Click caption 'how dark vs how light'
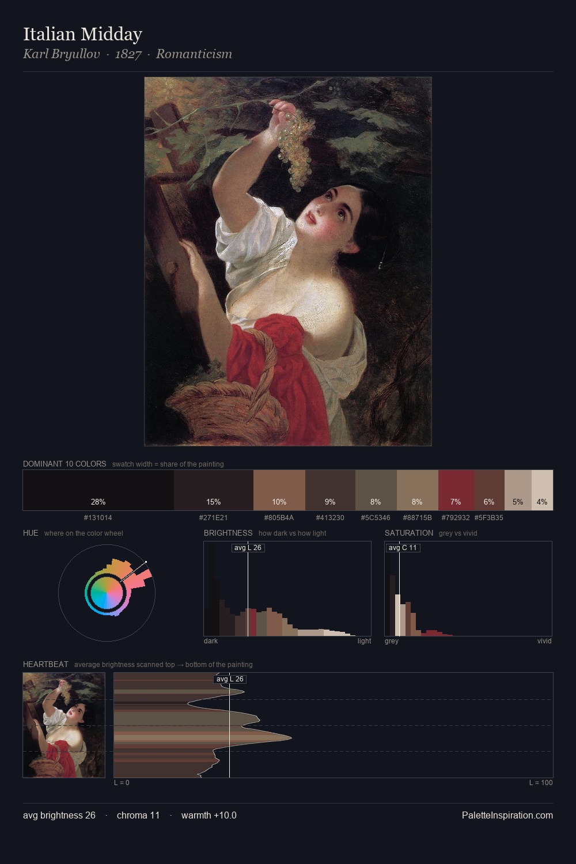Screen dimensions: 576x864 [292, 533]
